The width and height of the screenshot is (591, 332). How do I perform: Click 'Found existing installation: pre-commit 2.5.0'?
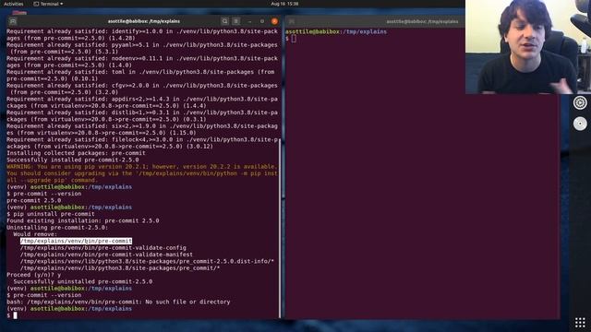[x=83, y=220]
